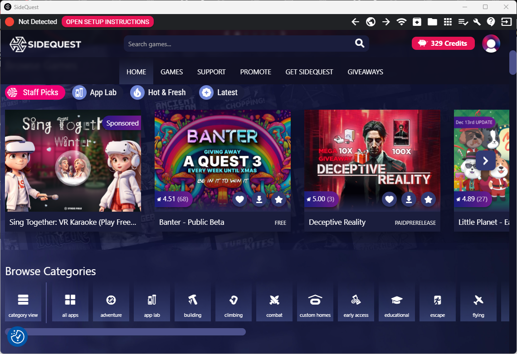Click the sign out exit icon
This screenshot has height=354, width=517.
pos(506,22)
